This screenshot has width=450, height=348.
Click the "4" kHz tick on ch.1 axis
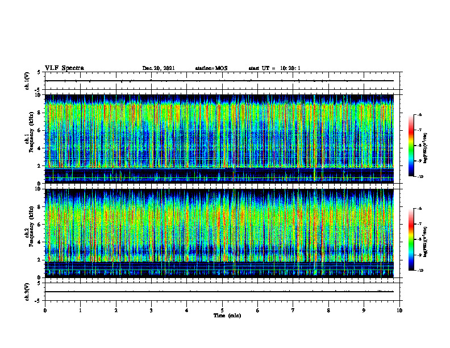click(39, 148)
